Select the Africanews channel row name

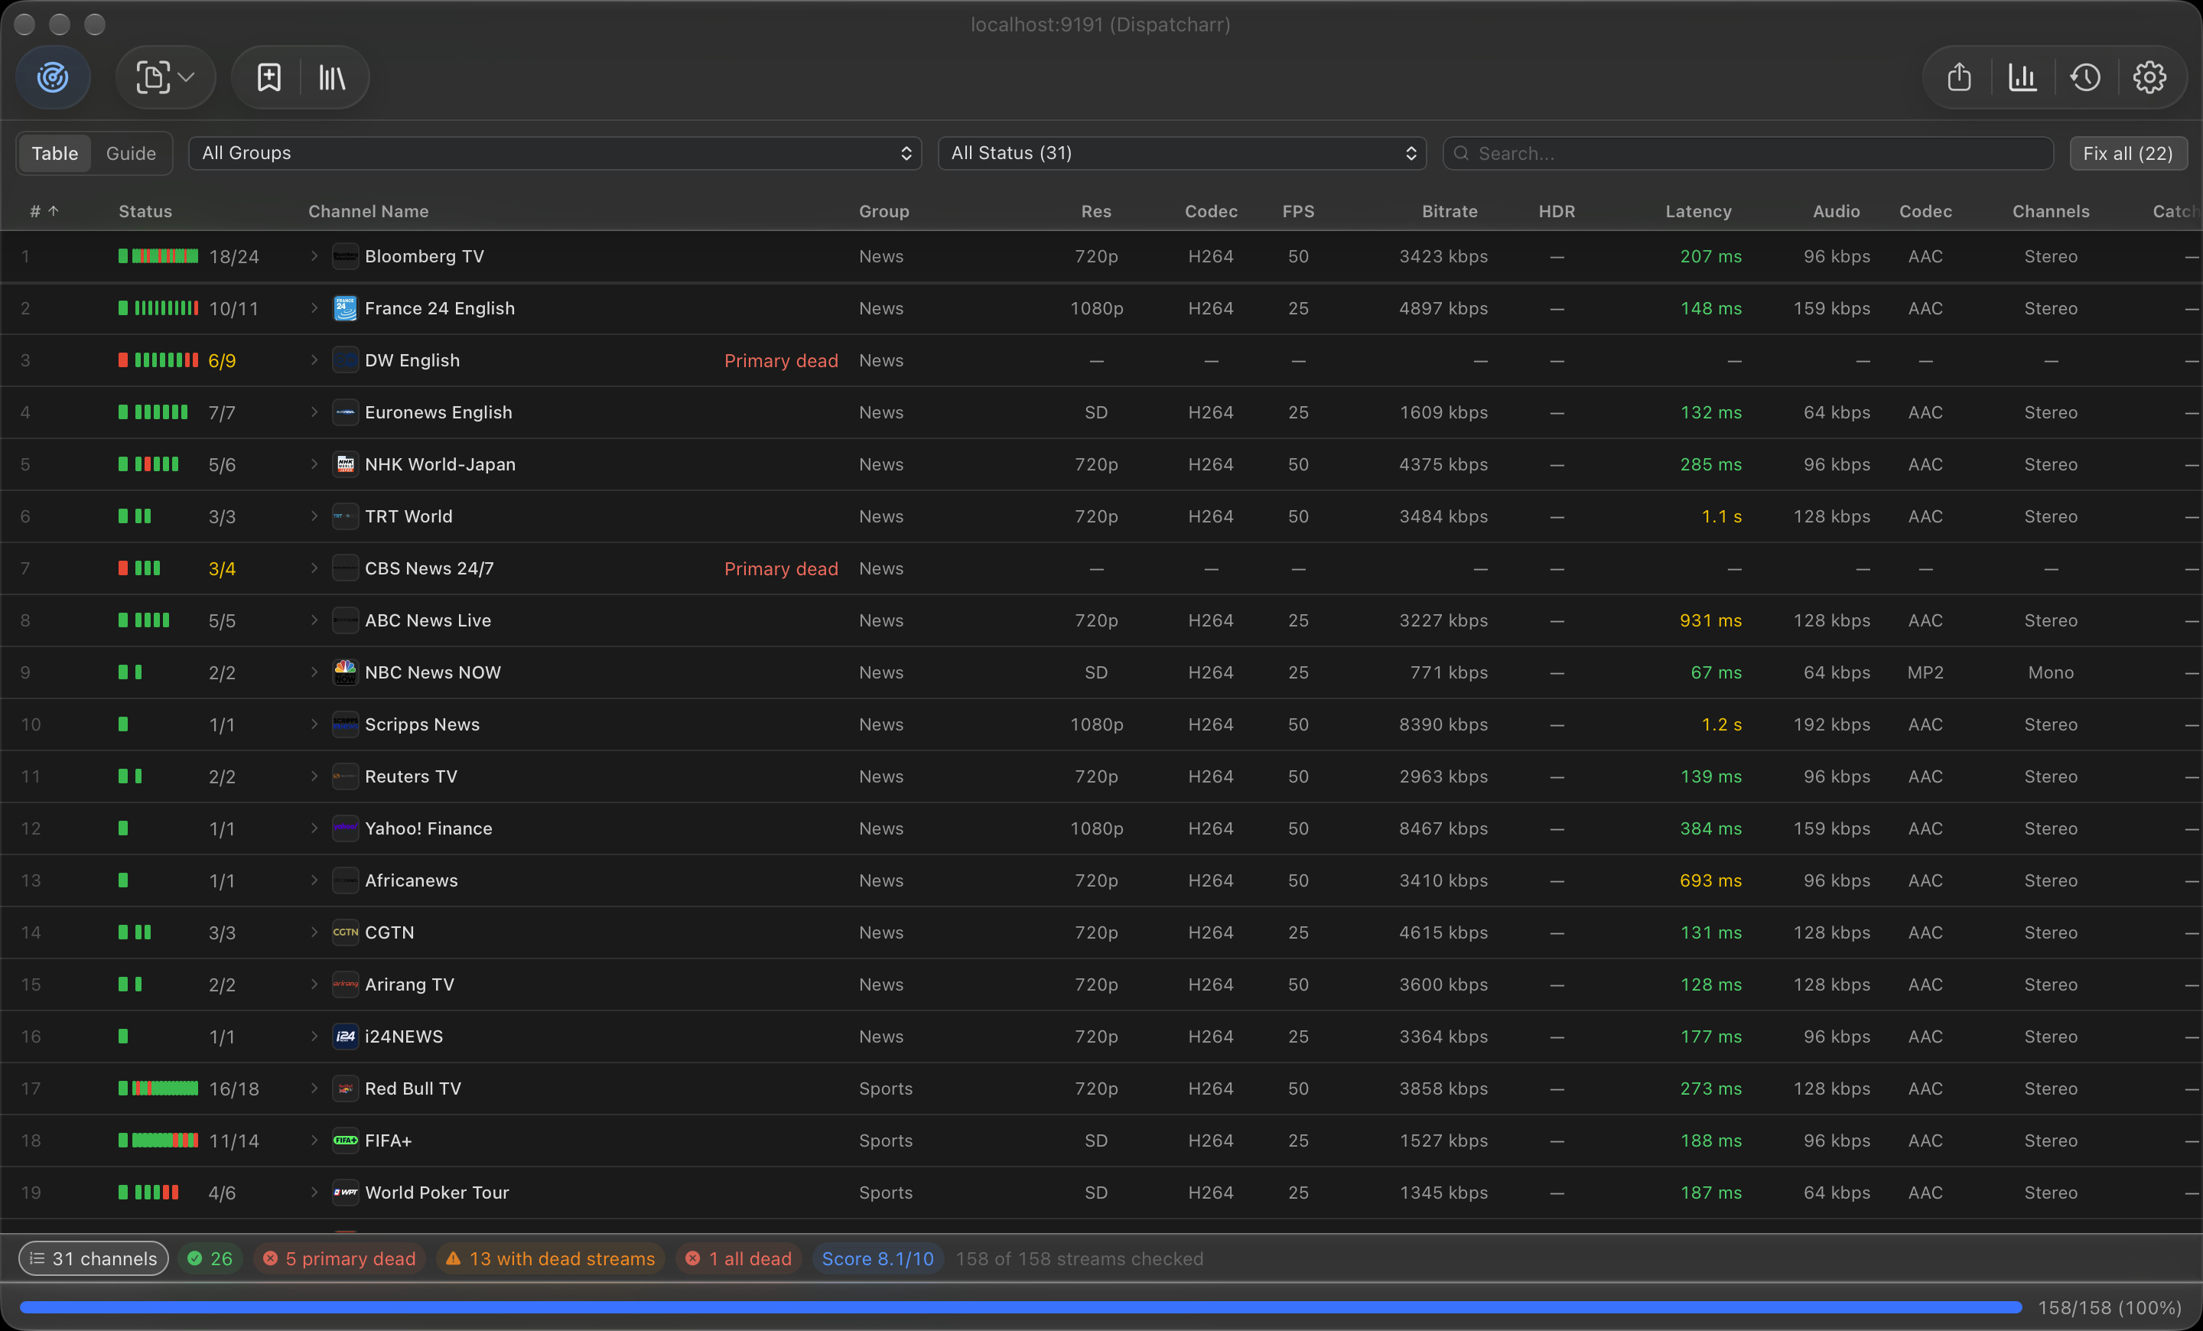click(x=412, y=880)
